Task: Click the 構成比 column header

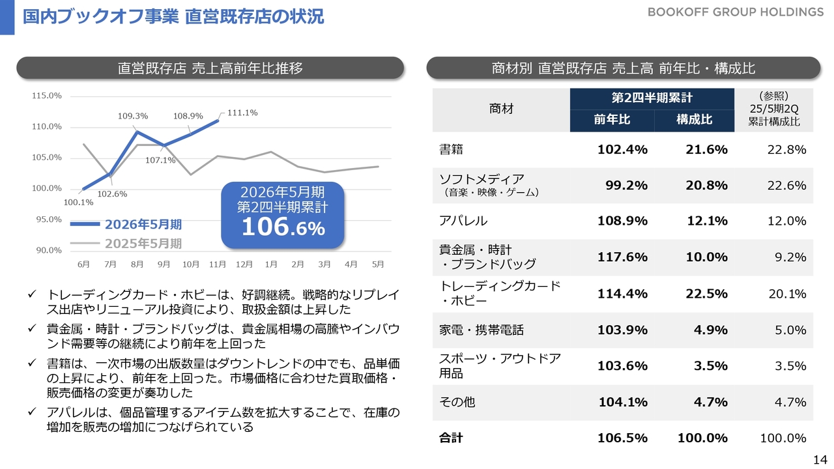Action: tap(693, 120)
